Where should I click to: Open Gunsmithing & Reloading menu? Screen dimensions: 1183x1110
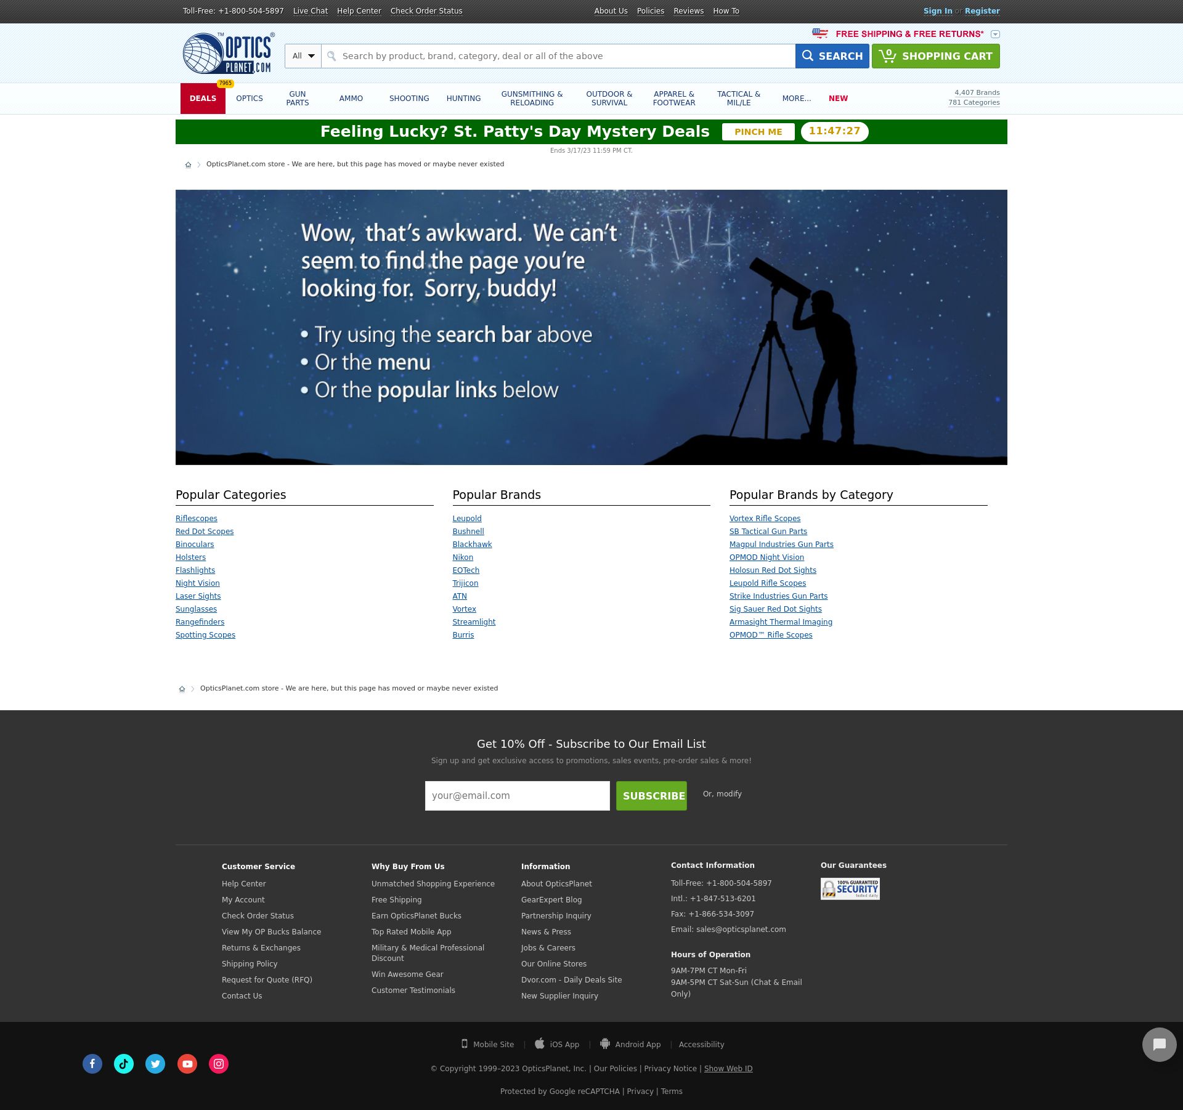pyautogui.click(x=532, y=99)
